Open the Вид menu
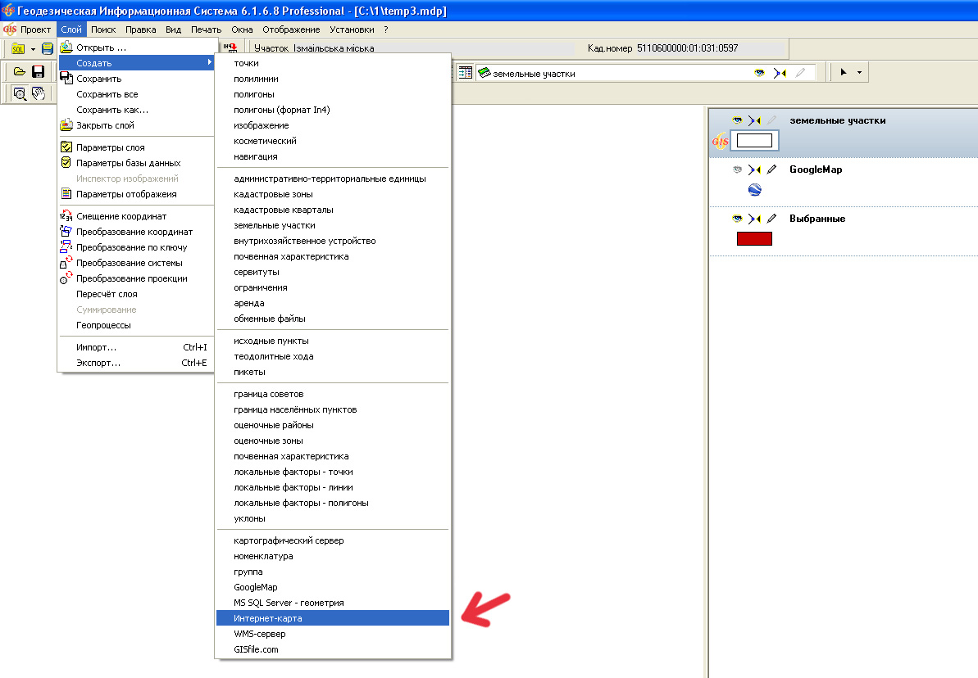This screenshot has height=678, width=978. (174, 29)
